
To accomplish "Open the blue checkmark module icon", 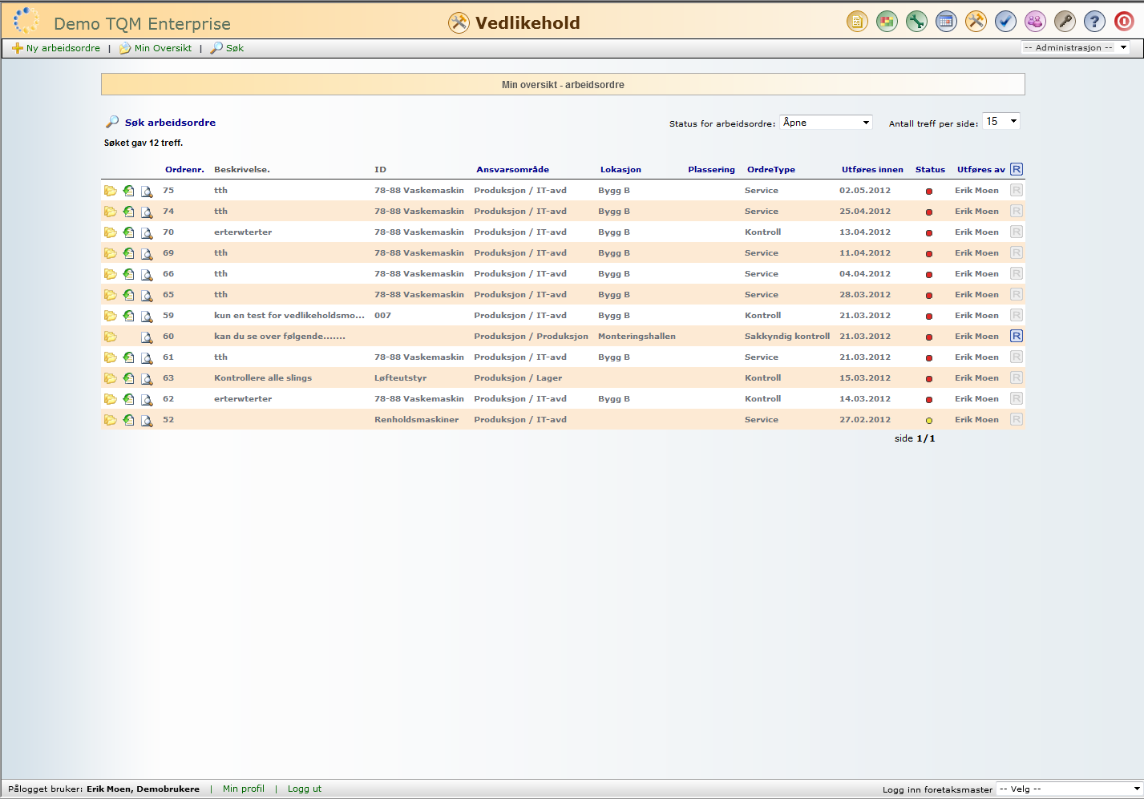I will tap(1005, 22).
